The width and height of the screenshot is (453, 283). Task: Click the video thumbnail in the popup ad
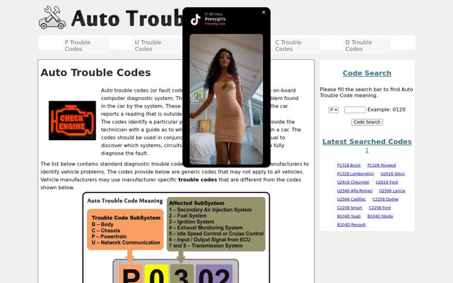click(x=226, y=99)
